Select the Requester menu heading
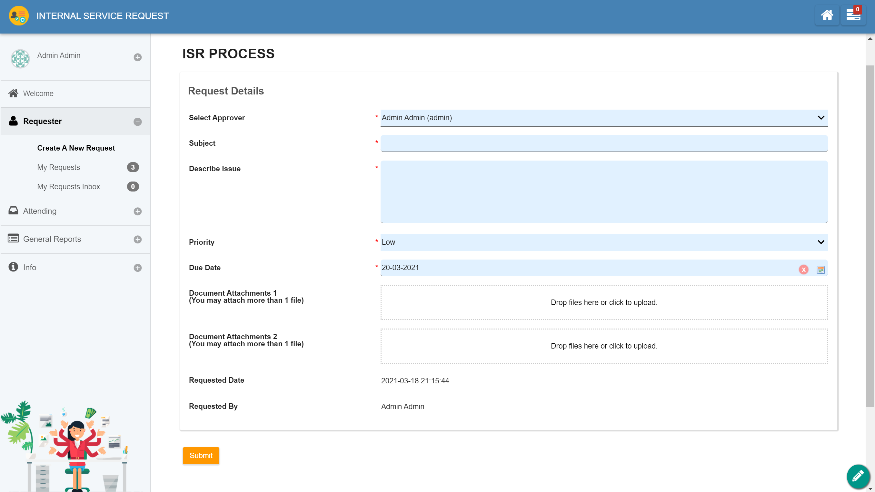 click(43, 122)
